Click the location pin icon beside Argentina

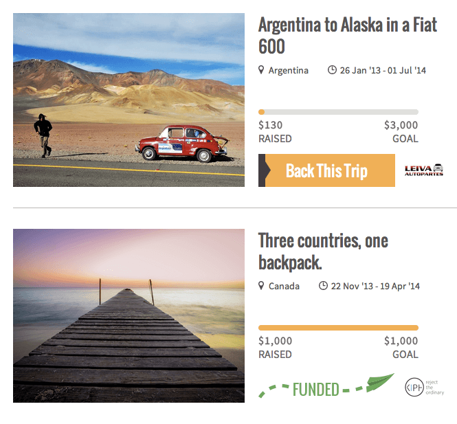point(261,70)
